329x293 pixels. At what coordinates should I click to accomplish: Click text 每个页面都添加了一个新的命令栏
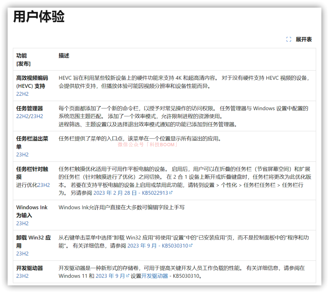pos(99,108)
